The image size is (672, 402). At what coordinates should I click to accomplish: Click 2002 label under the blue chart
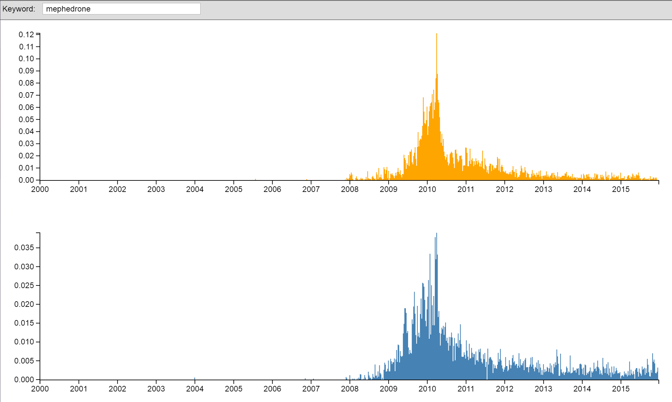coord(117,389)
